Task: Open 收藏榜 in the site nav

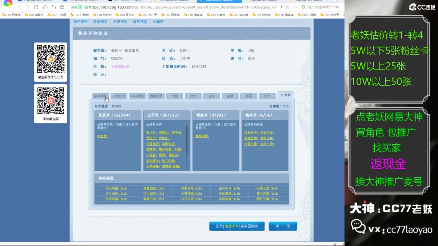Action: coord(158,22)
